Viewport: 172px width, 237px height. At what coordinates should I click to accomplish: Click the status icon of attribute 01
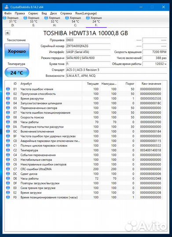(8, 89)
